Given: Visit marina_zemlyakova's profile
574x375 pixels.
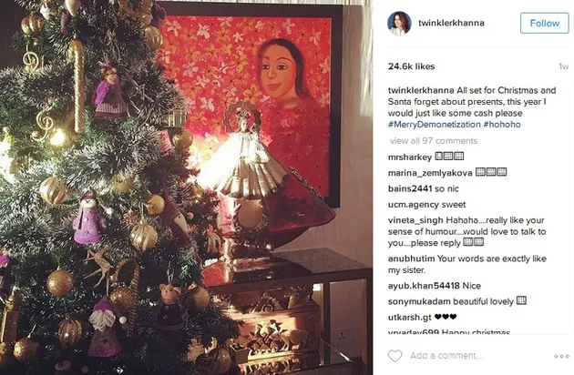Looking at the screenshot, I should (x=430, y=173).
